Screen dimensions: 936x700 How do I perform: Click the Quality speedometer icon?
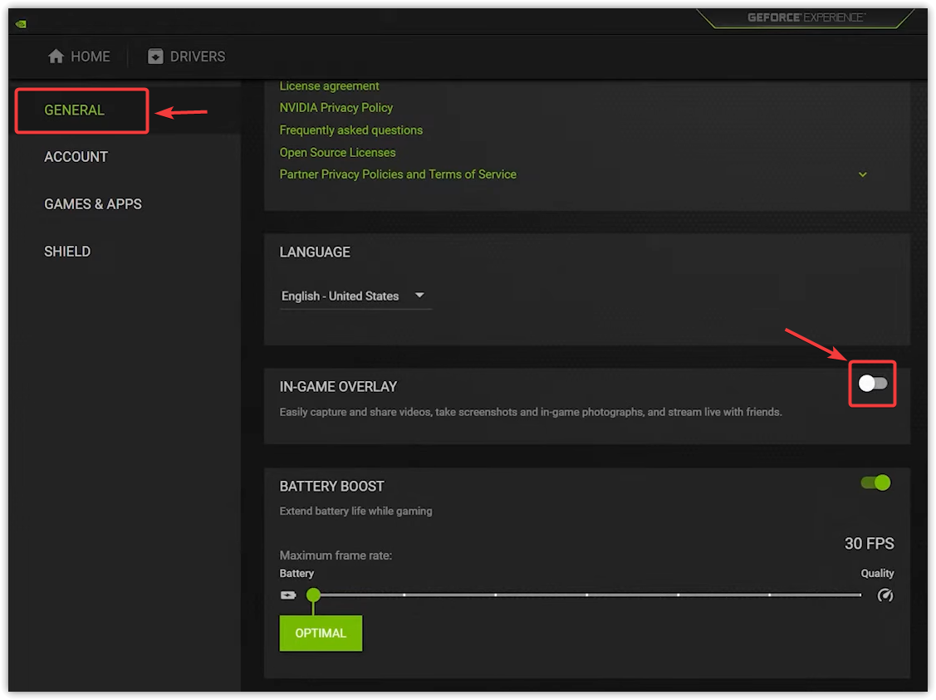coord(885,595)
